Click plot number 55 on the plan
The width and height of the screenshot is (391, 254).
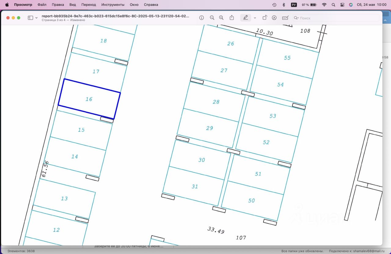pos(287,58)
